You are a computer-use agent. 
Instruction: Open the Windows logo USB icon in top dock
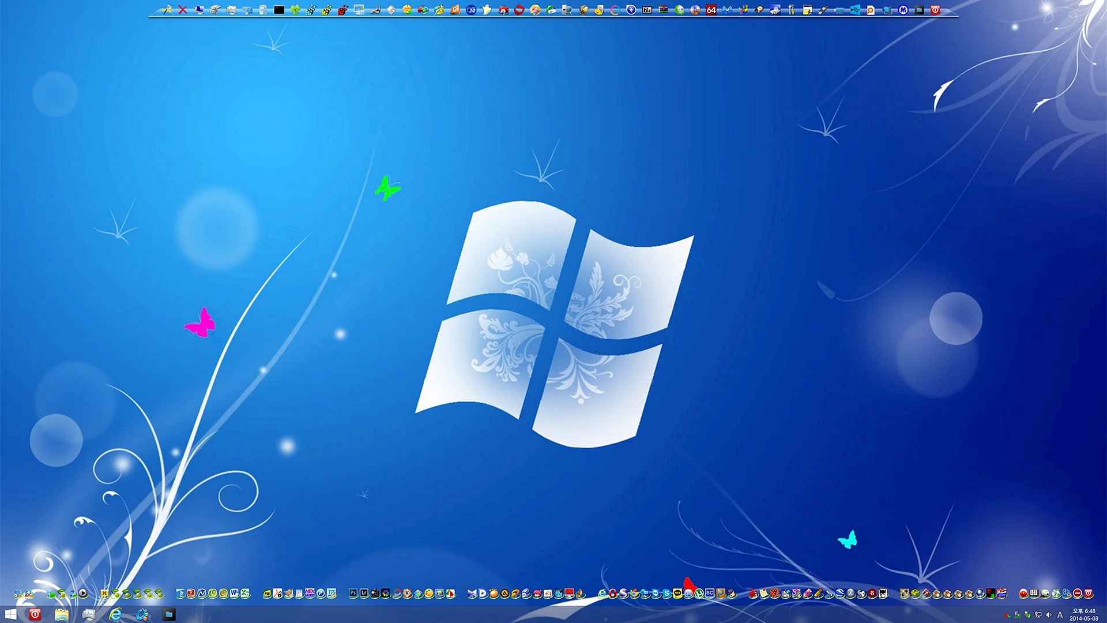(x=855, y=10)
